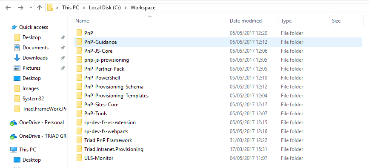The width and height of the screenshot is (369, 168).
Task: Open Downloads in the sidebar
Action: point(35,58)
